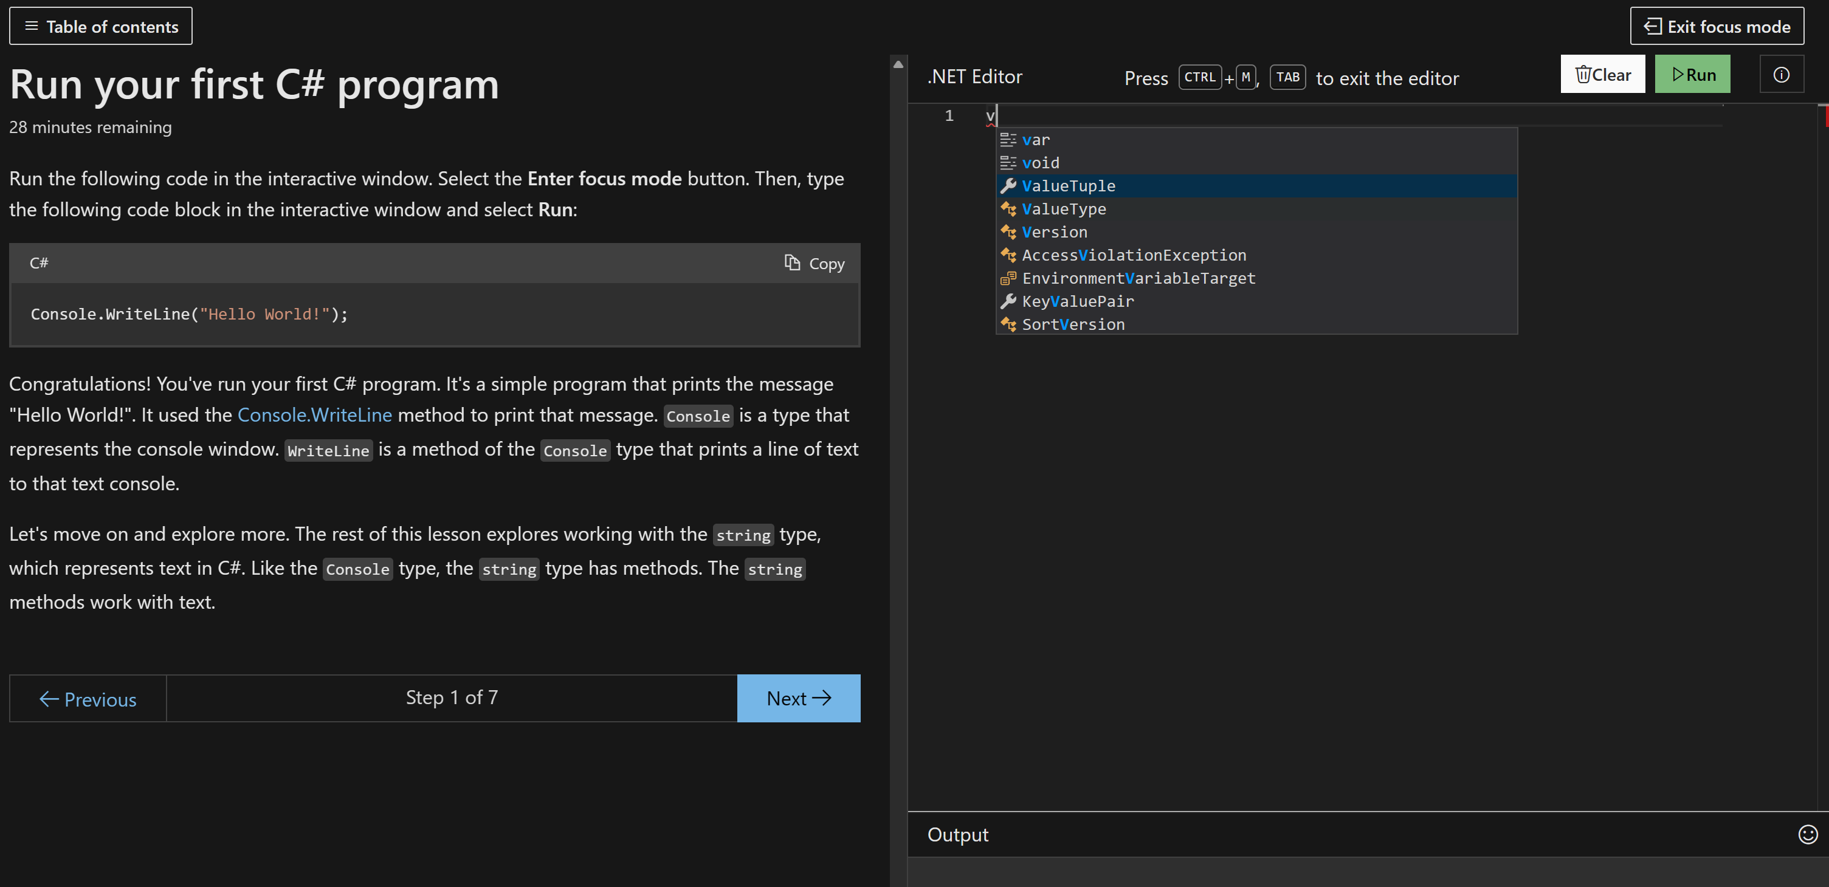Viewport: 1829px width, 887px height.
Task: Click the line number 1 gutter
Action: pyautogui.click(x=949, y=115)
